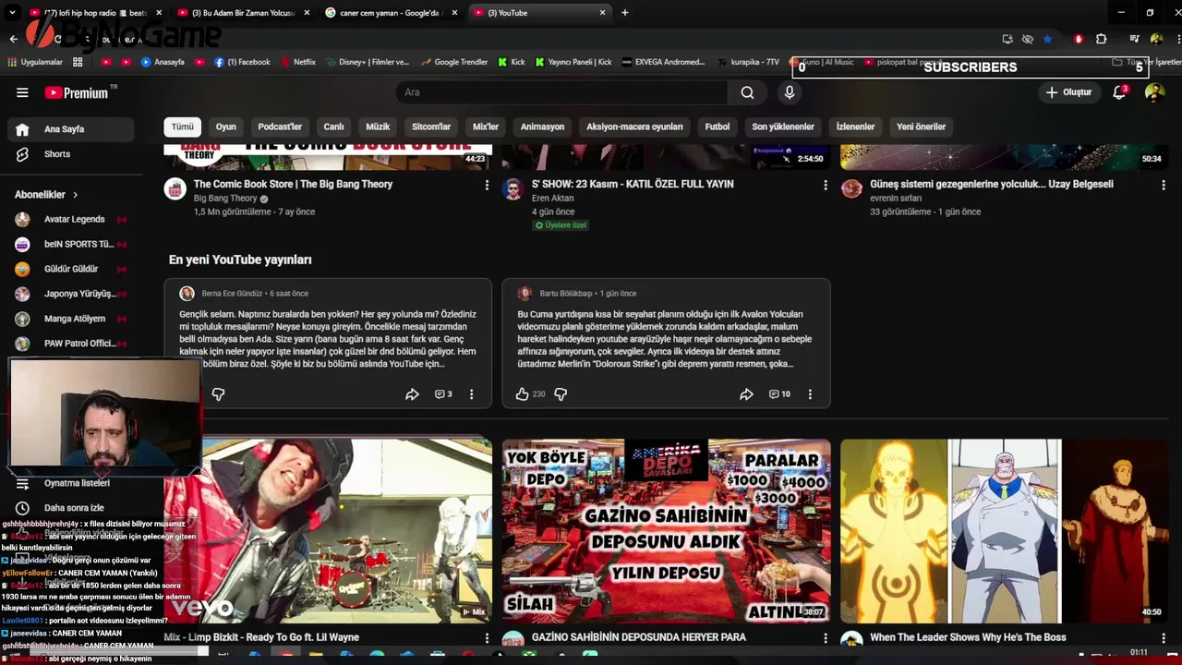
Task: Play the anime leaders video thumbnail
Action: 1004,531
